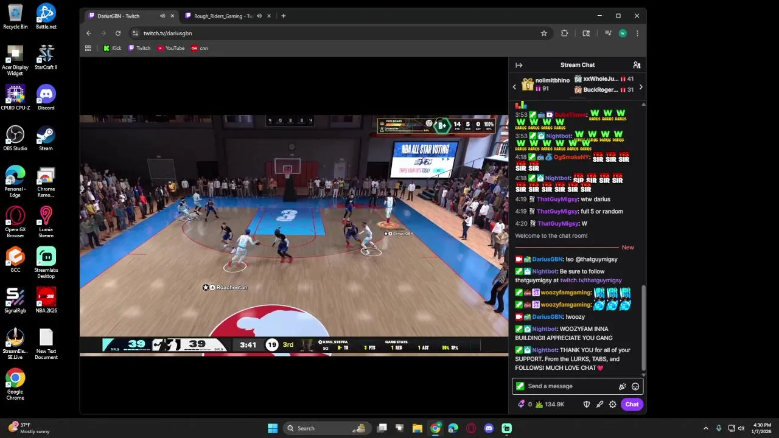This screenshot has width=779, height=438.
Task: Open BuckRoger gifter leaderboard entry
Action: [604, 90]
